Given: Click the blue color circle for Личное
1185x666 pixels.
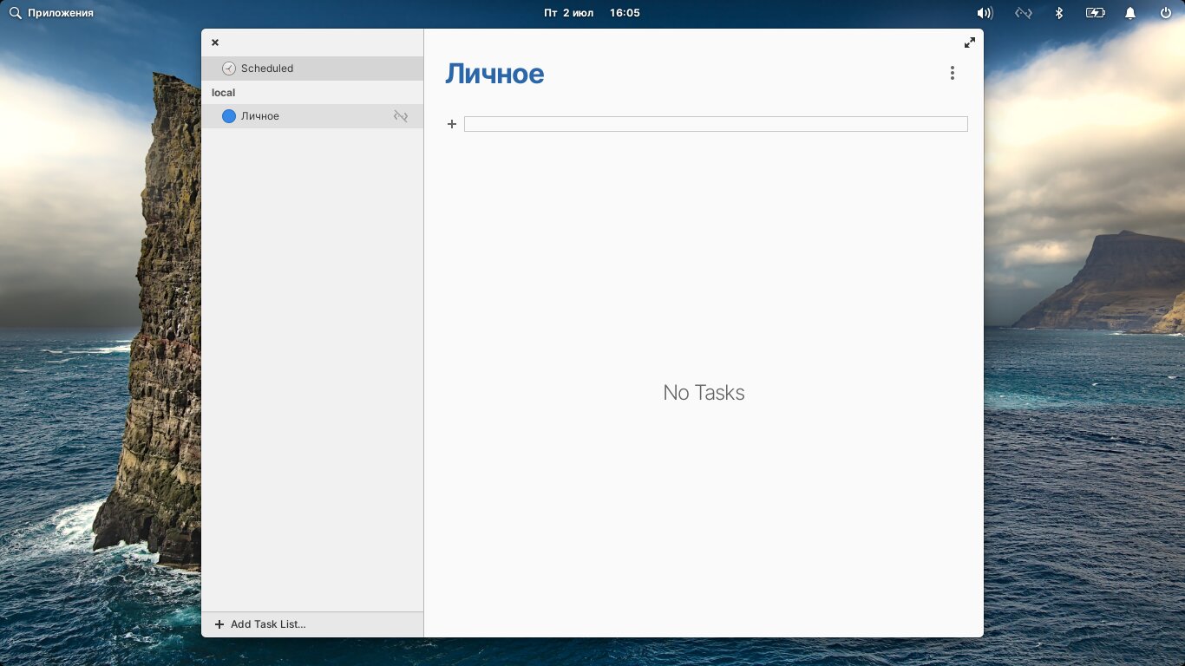Looking at the screenshot, I should [x=229, y=116].
